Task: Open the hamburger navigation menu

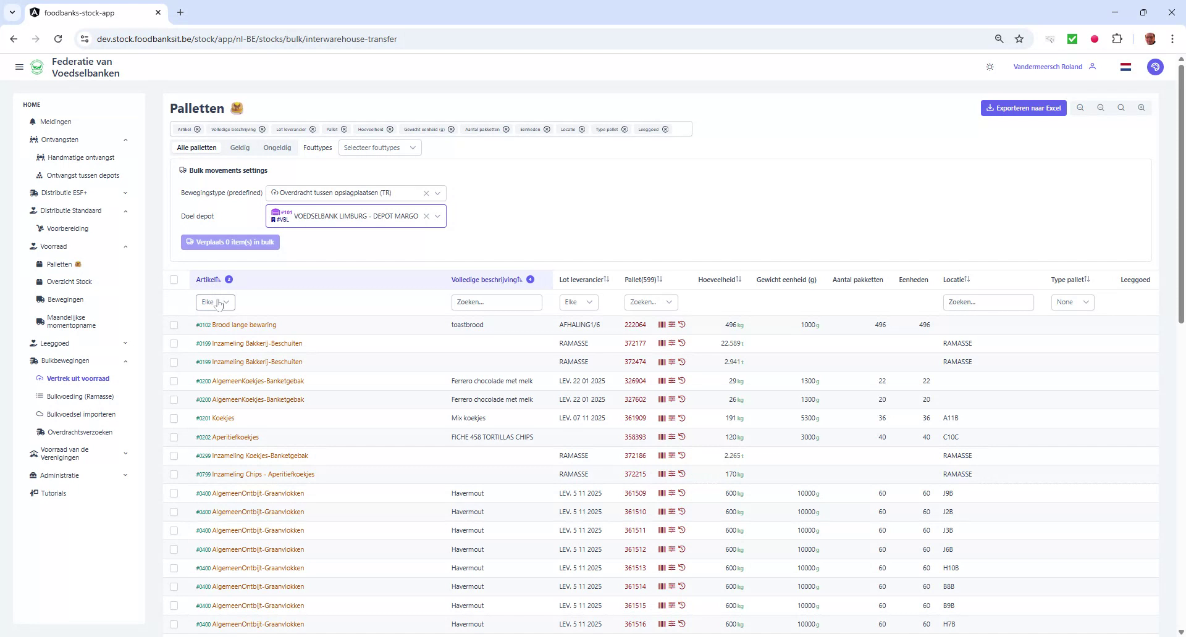Action: pos(19,67)
